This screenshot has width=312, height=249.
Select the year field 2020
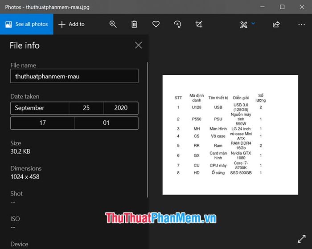(x=121, y=108)
